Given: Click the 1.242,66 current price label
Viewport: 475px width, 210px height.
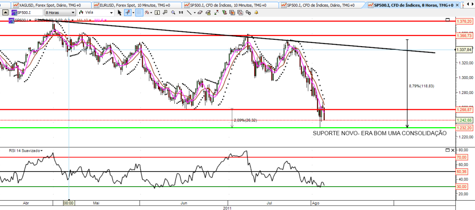Looking at the screenshot, I should click(464, 120).
